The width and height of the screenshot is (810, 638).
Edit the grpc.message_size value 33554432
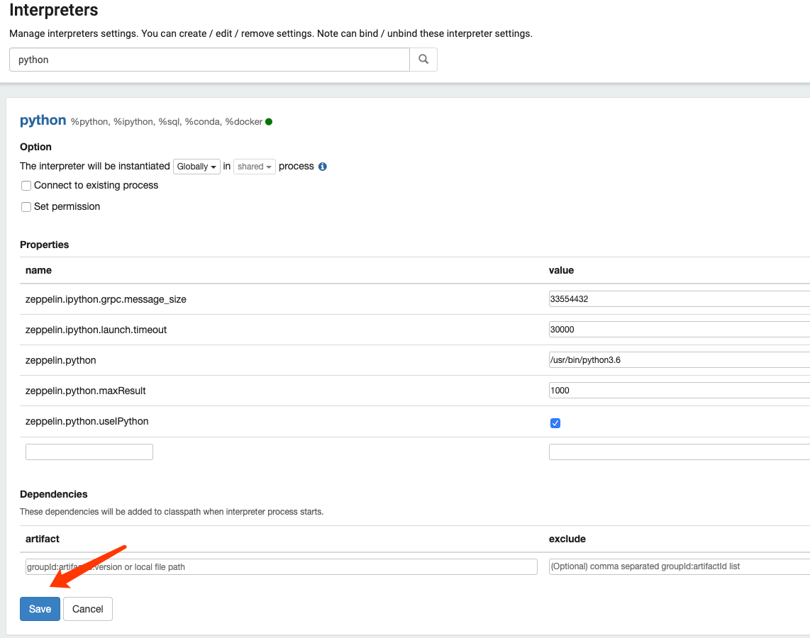click(679, 299)
